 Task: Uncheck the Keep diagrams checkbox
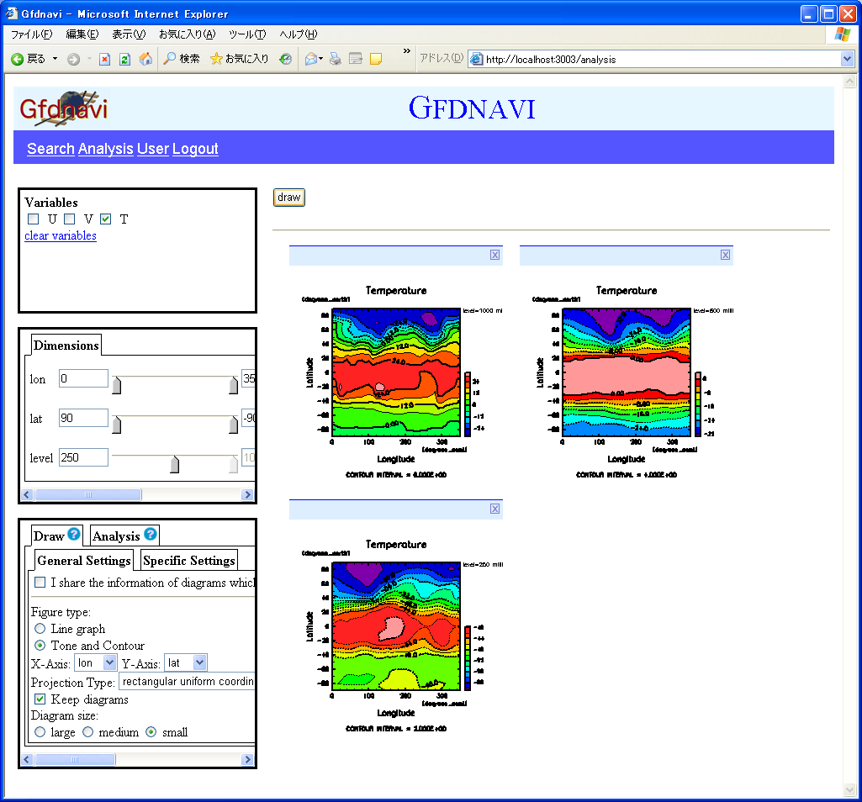pos(40,699)
